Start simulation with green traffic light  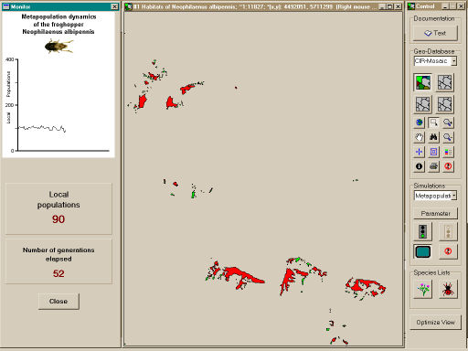coord(422,231)
